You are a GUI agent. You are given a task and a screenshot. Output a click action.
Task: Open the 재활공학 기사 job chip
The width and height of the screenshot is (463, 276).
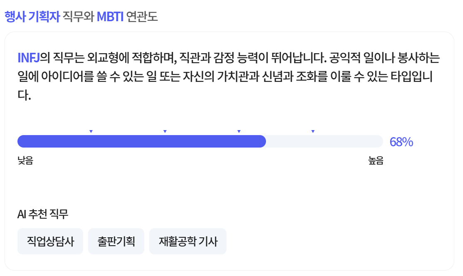point(188,241)
